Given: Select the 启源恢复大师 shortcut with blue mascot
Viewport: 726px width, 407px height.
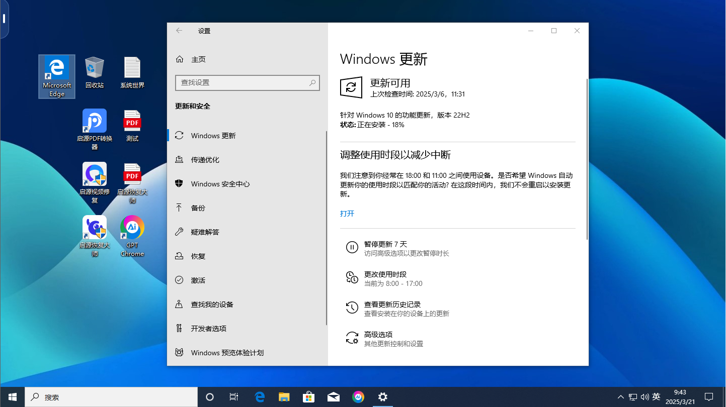Looking at the screenshot, I should pos(95,236).
